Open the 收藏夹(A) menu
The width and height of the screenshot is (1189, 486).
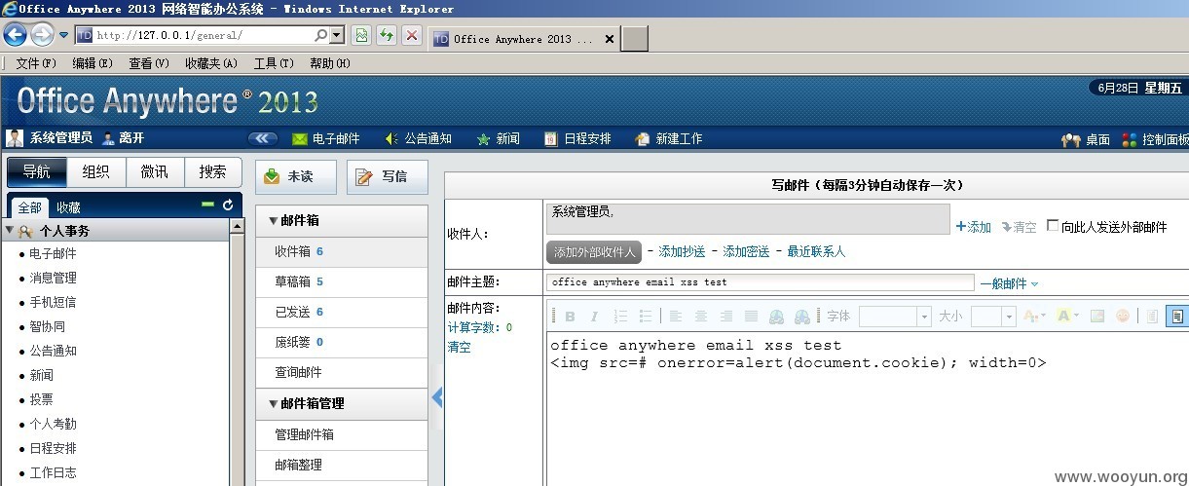pyautogui.click(x=211, y=63)
